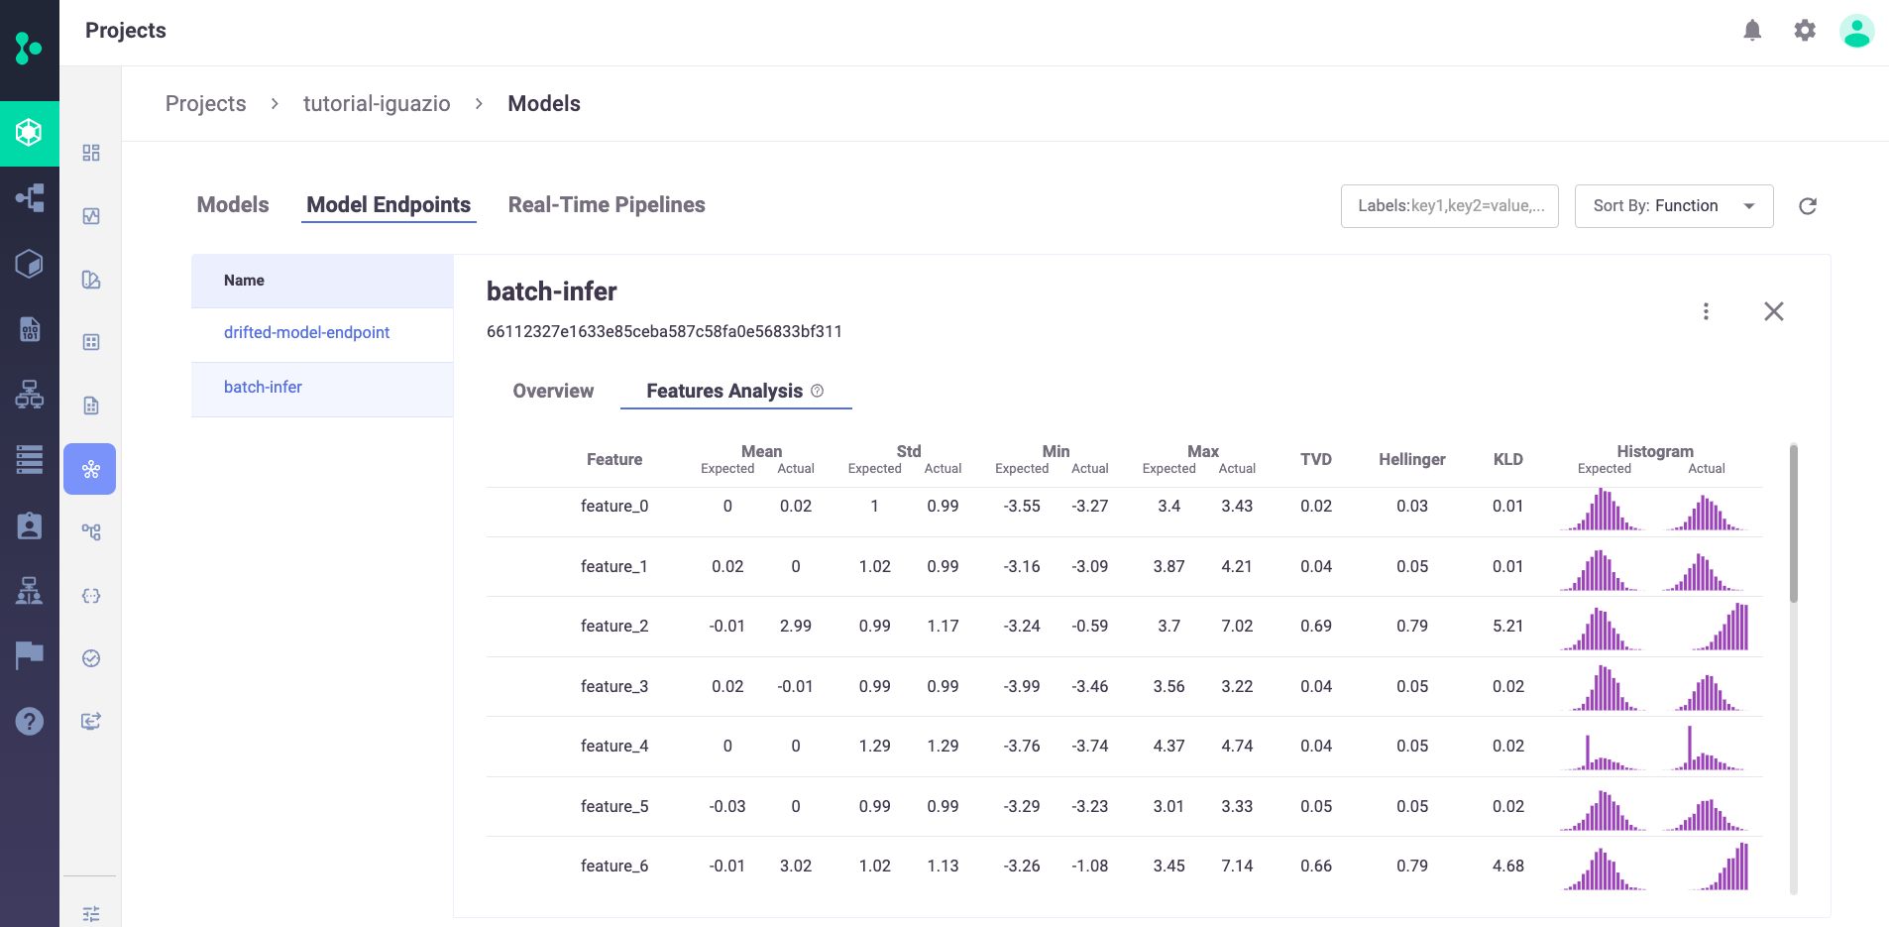Screen dimensions: 1889x927
Task: Switch to the Real-Time Pipelines tab
Action: 607,204
